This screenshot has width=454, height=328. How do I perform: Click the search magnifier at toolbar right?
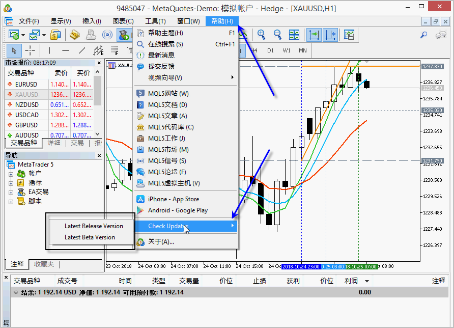click(x=423, y=35)
